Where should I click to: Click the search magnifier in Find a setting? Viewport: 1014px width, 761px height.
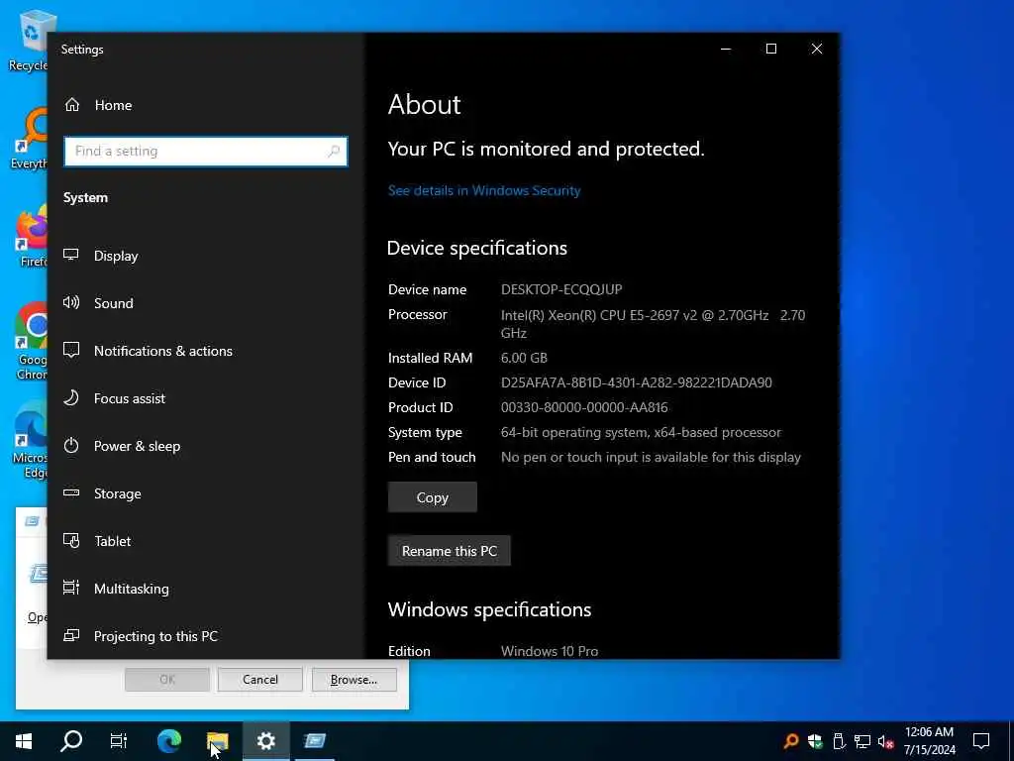[334, 152]
